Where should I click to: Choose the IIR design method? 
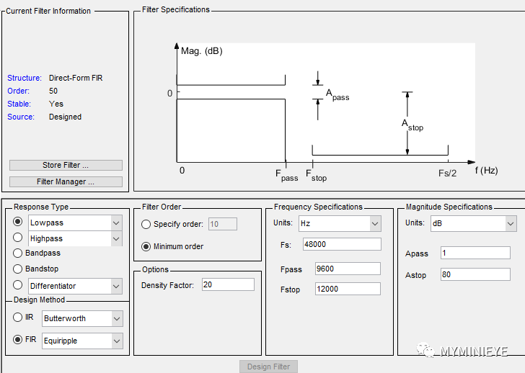18,318
